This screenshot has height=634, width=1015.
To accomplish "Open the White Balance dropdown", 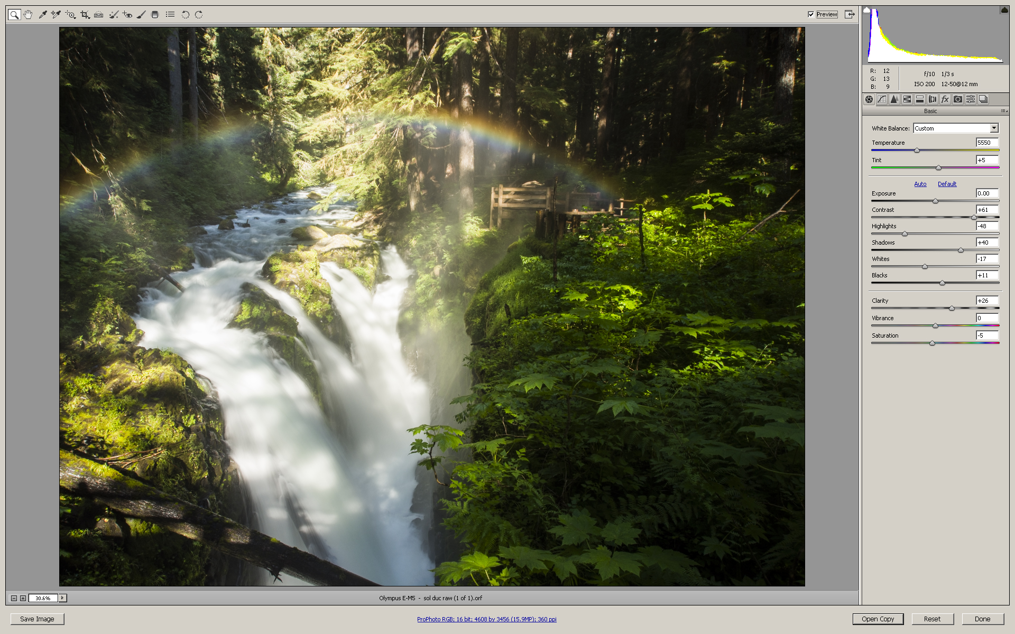I will [994, 128].
